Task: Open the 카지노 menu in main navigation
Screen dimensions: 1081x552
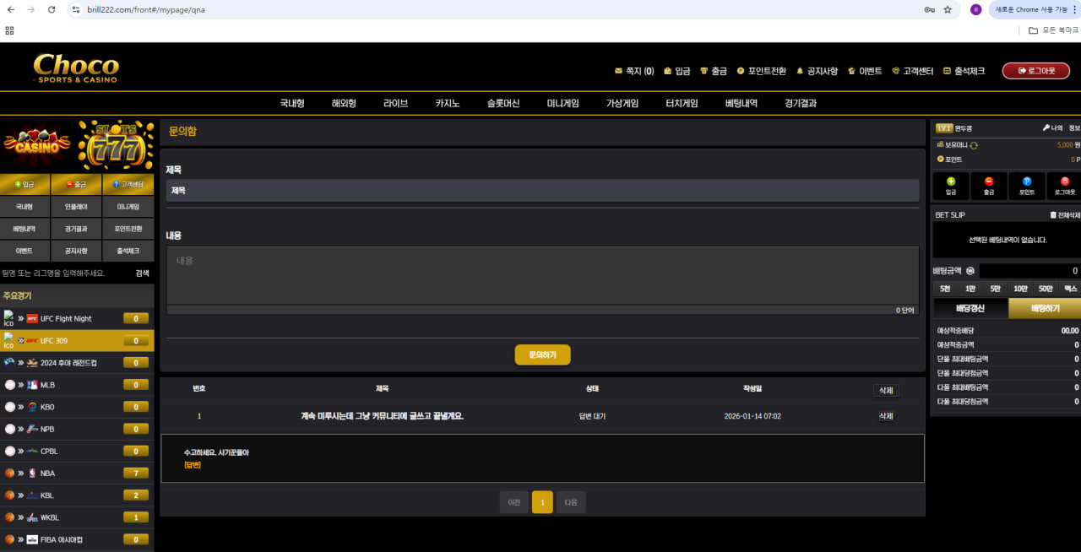Action: (447, 103)
